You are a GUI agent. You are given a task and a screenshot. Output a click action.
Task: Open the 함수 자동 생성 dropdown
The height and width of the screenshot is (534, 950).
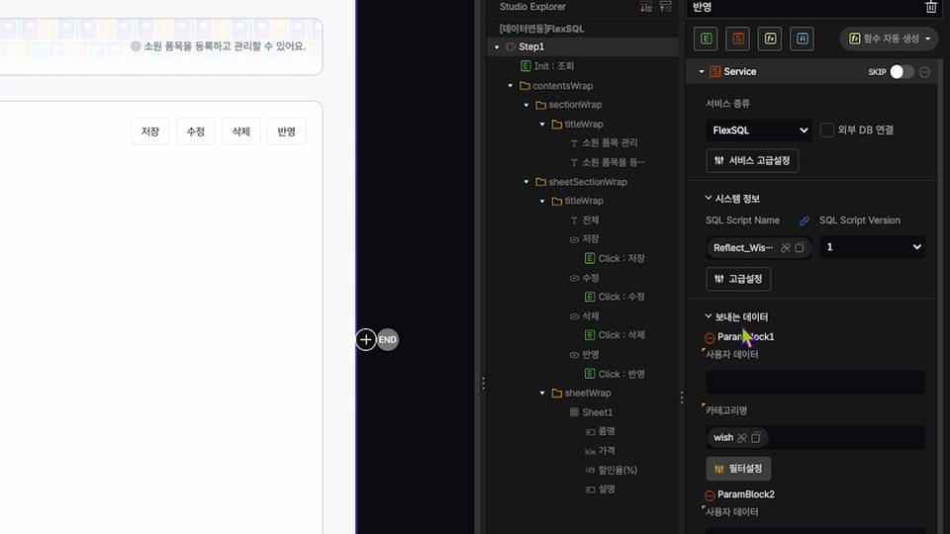pyautogui.click(x=889, y=39)
